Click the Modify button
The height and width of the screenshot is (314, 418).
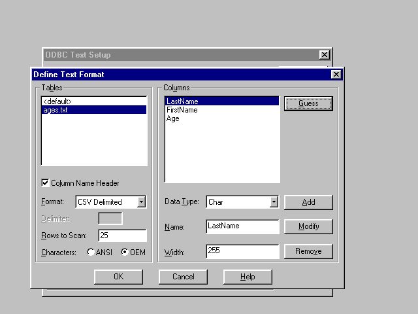[308, 226]
